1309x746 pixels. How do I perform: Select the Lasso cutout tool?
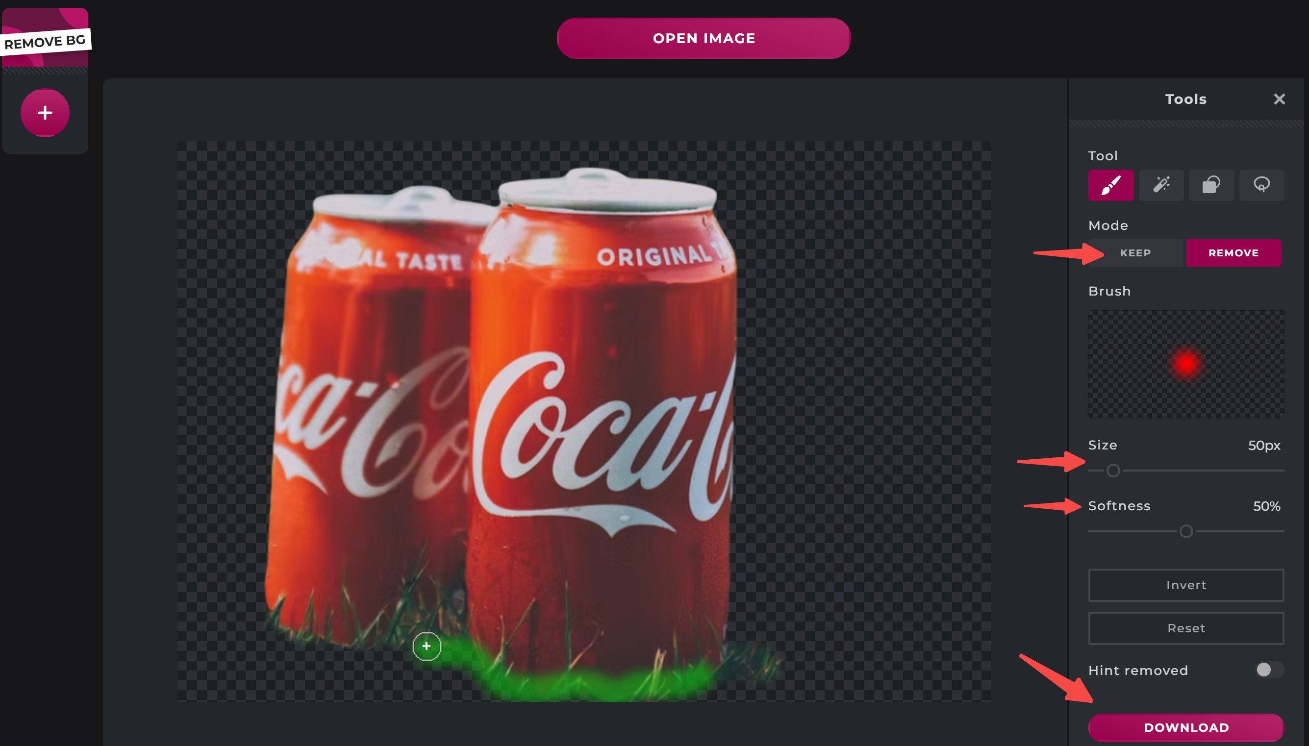point(1261,185)
